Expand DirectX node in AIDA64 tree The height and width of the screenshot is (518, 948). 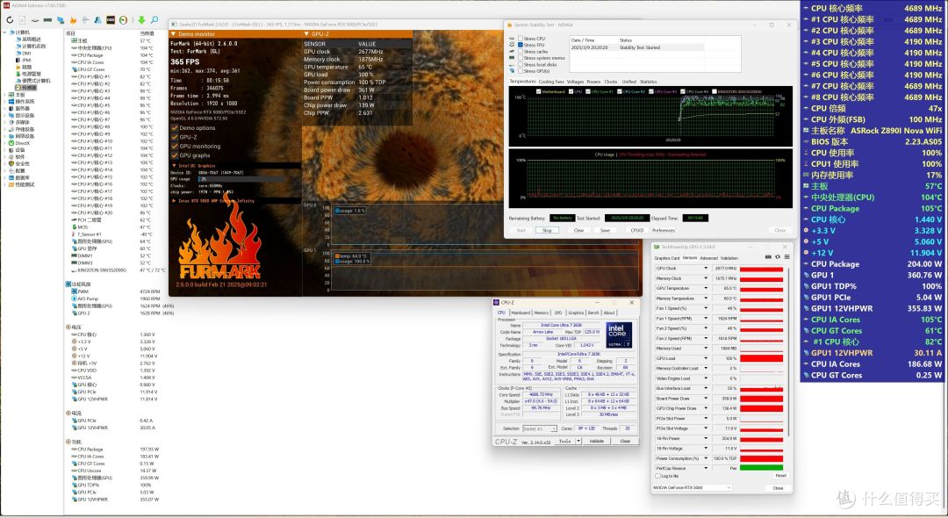pyautogui.click(x=5, y=143)
